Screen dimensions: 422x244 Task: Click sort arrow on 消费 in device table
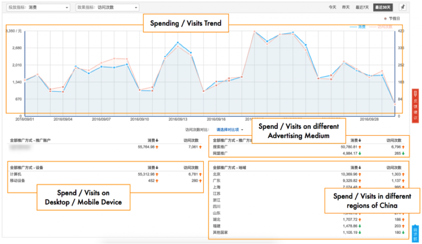pos(156,167)
